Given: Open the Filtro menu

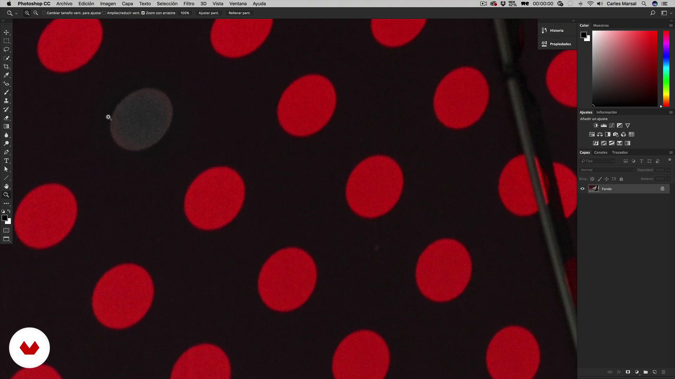Looking at the screenshot, I should point(189,4).
